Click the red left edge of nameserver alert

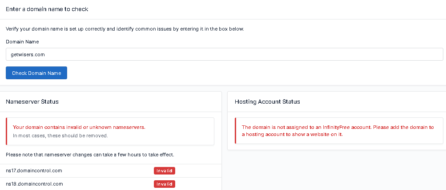click(x=7, y=131)
